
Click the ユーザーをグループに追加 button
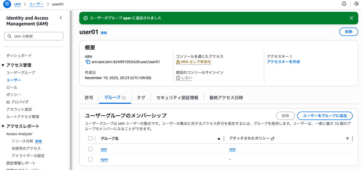[325, 116]
